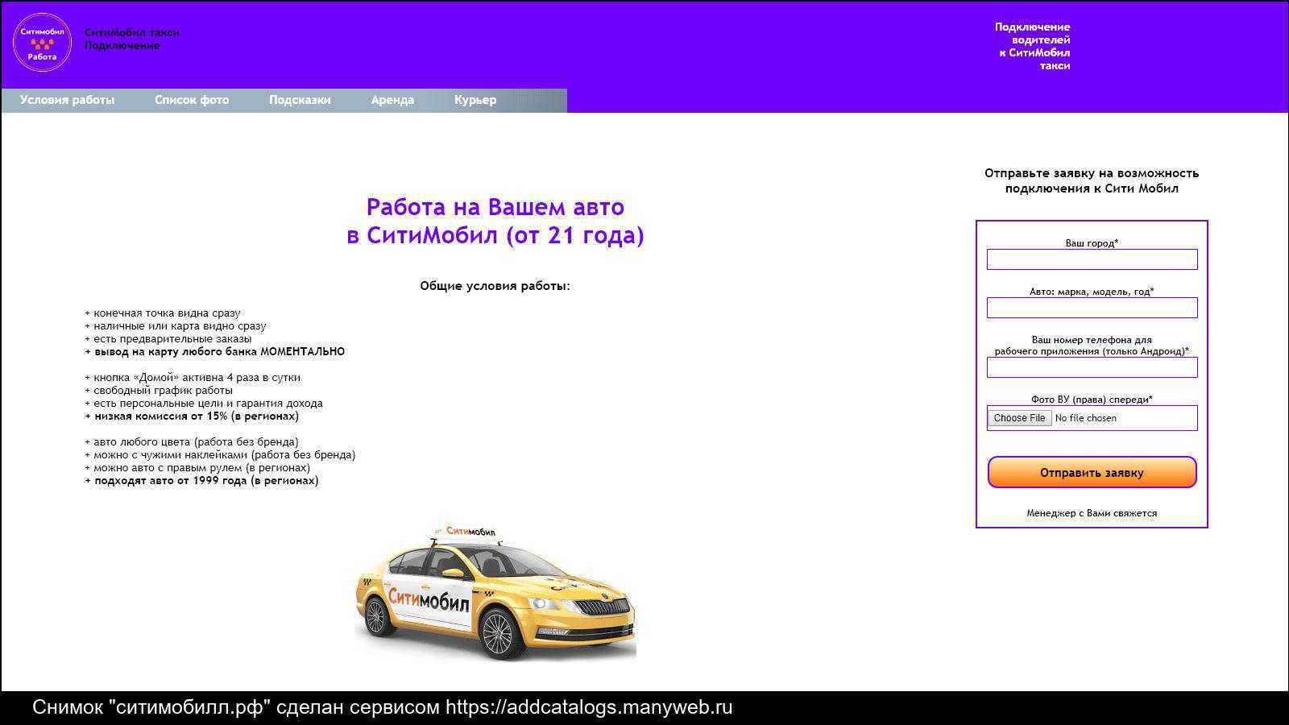Select the 'Аренда' menu item
The width and height of the screenshot is (1289, 725).
tap(392, 100)
